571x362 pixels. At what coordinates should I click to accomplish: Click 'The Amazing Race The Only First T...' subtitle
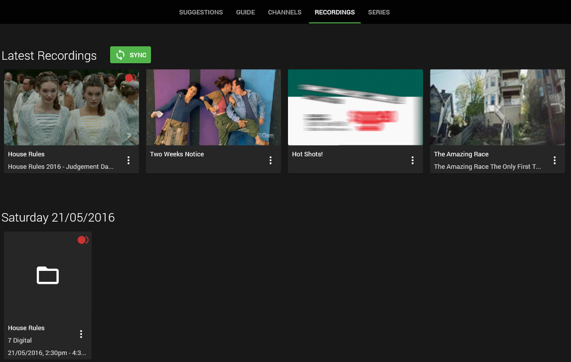[487, 167]
